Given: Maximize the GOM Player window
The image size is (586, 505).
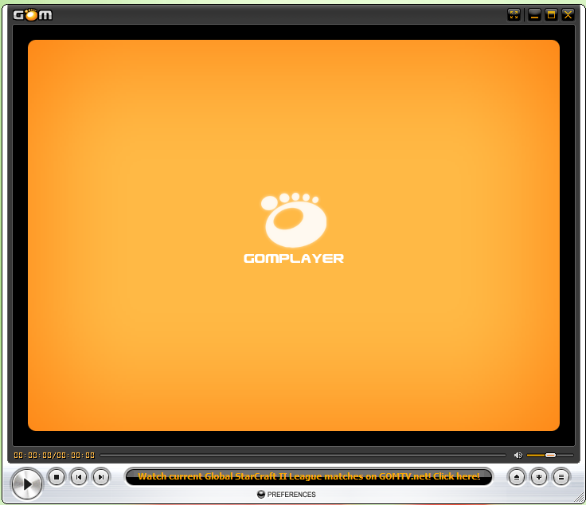Looking at the screenshot, I should point(551,15).
